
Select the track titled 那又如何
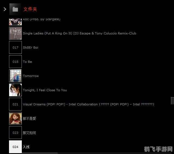(x=29, y=133)
